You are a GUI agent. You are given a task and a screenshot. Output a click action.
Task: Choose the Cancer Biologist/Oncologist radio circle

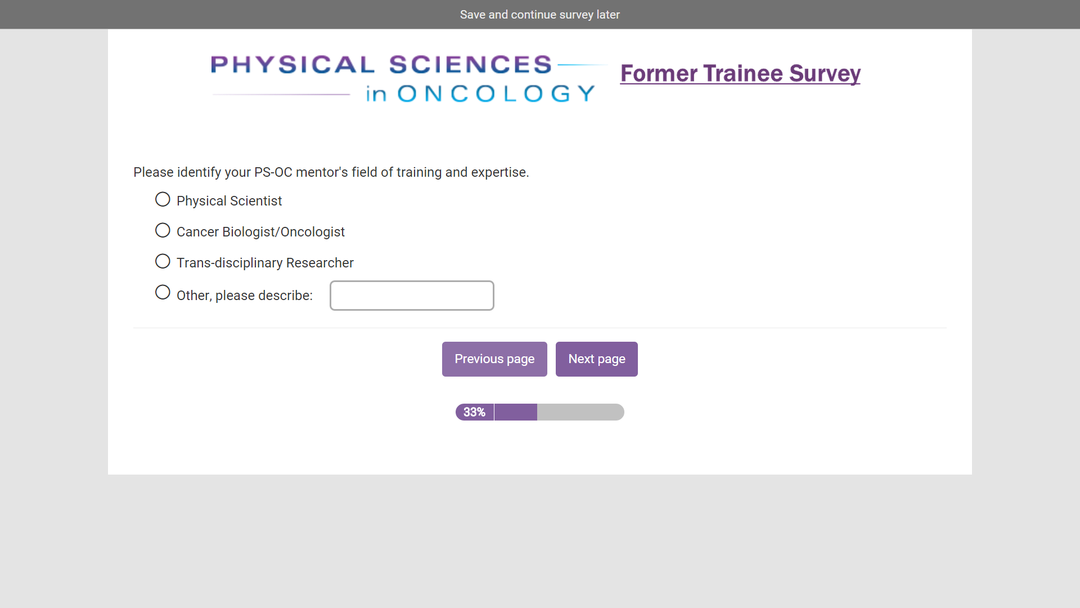pos(163,230)
